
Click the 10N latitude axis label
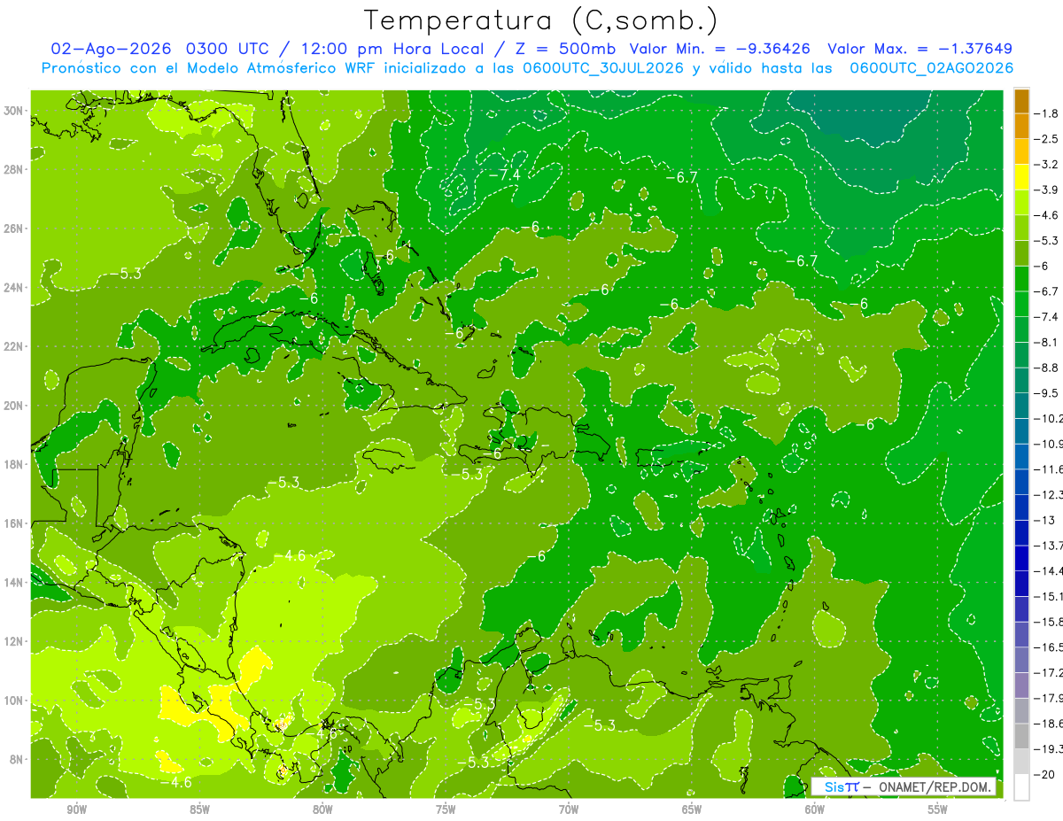point(14,701)
